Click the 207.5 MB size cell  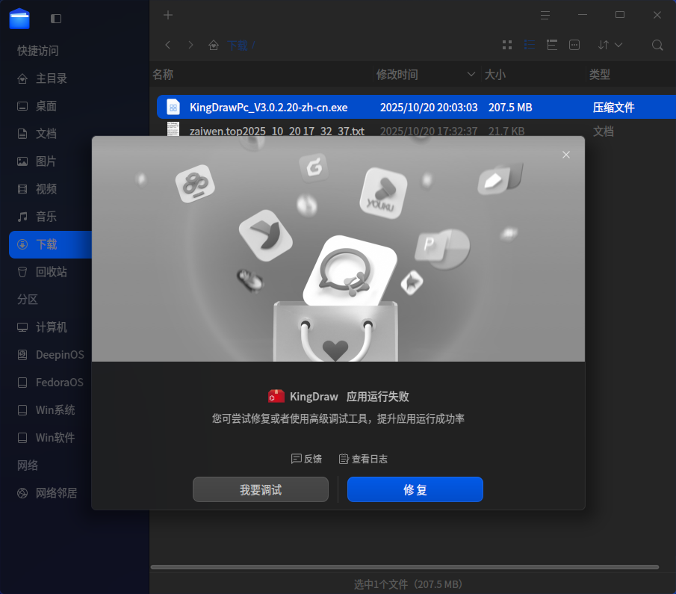(x=510, y=107)
